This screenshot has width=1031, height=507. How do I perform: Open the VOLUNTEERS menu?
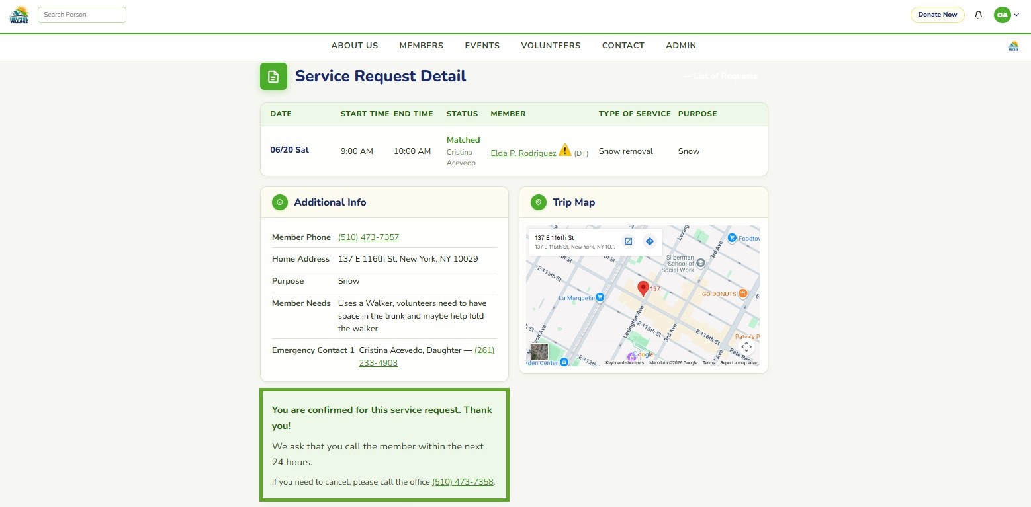(551, 46)
